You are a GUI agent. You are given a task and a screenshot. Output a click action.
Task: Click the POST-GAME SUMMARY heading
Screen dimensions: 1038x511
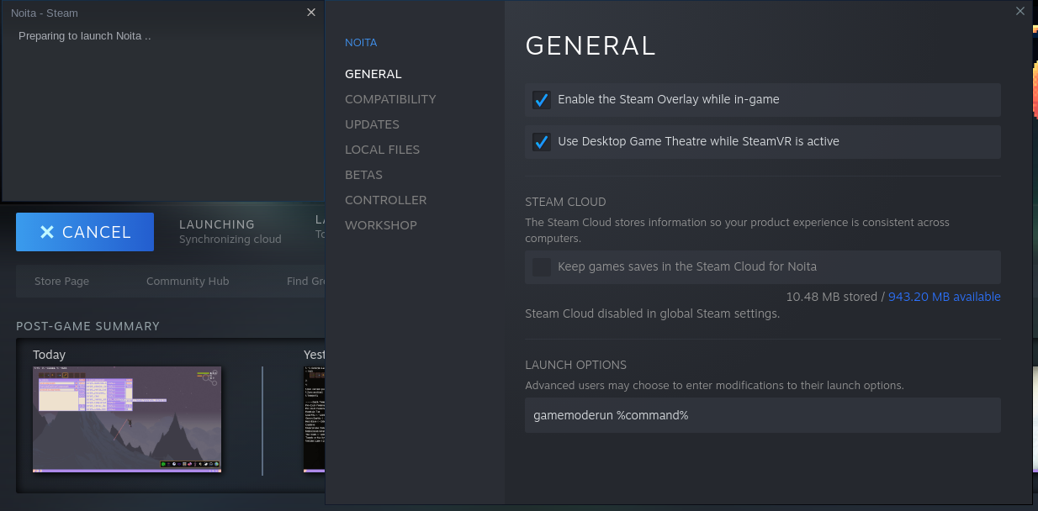pyautogui.click(x=87, y=326)
